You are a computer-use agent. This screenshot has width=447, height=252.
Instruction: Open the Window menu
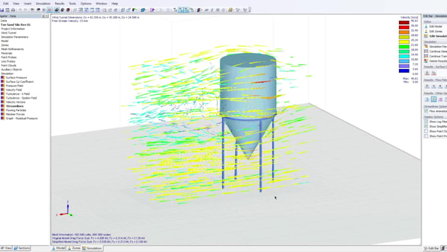pos(101,4)
